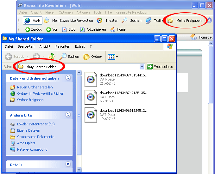Click task pane scrollbar up arrow
The width and height of the screenshot is (215, 174).
coord(79,73)
